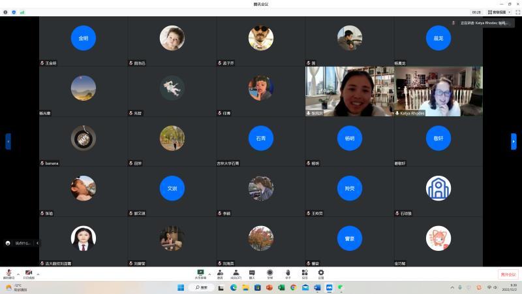Open Windows taskbar search box
Image resolution: width=522 pixels, height=294 pixels.
tap(201, 287)
